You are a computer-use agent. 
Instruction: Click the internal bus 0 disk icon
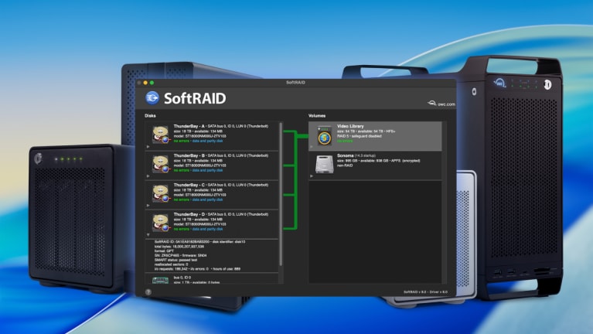161,281
